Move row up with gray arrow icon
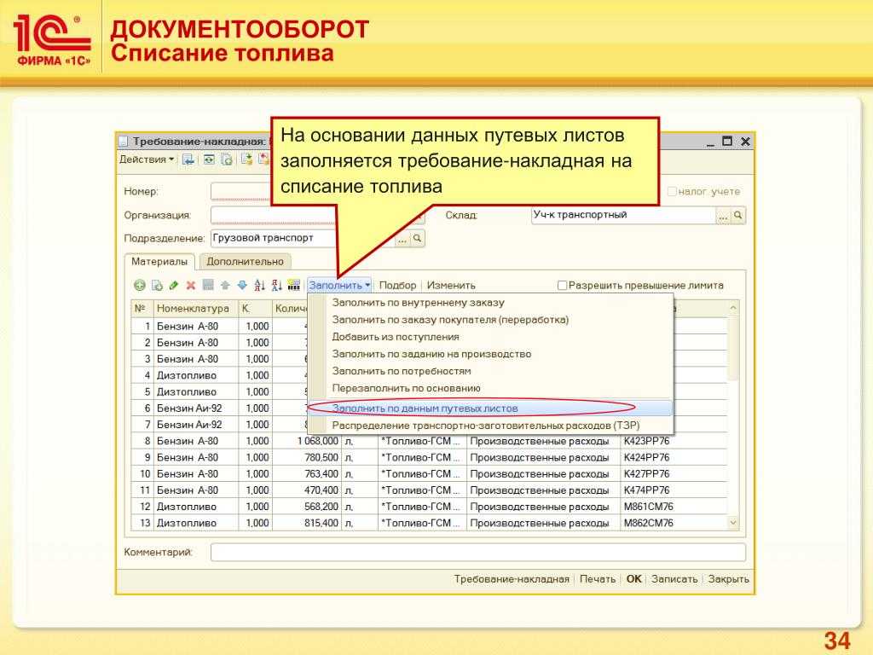873x655 pixels. point(225,285)
